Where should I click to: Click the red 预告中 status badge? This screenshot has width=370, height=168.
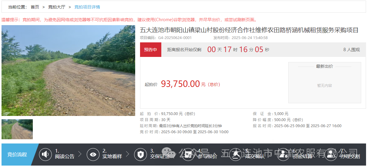(x=151, y=50)
